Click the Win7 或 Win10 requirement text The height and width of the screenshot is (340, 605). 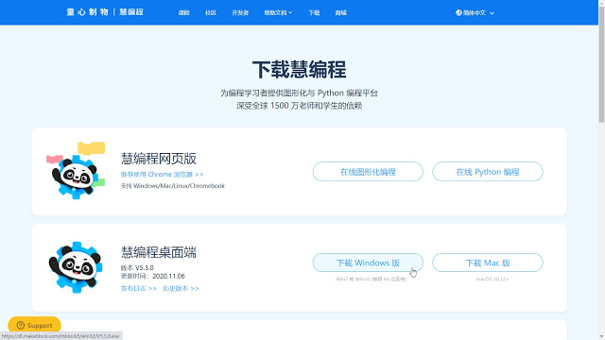click(x=372, y=280)
